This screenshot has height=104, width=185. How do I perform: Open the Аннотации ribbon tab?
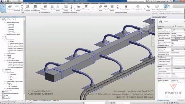click(38, 3)
